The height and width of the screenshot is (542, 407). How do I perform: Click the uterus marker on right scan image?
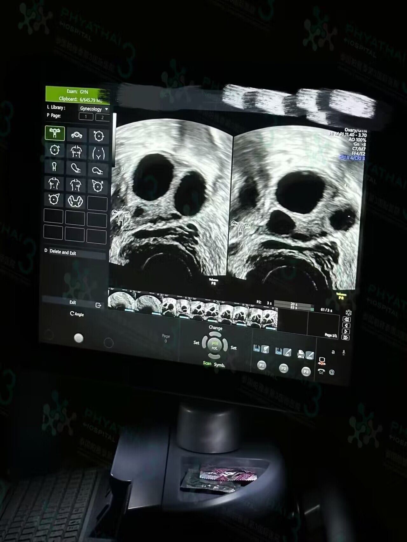pyautogui.click(x=240, y=228)
